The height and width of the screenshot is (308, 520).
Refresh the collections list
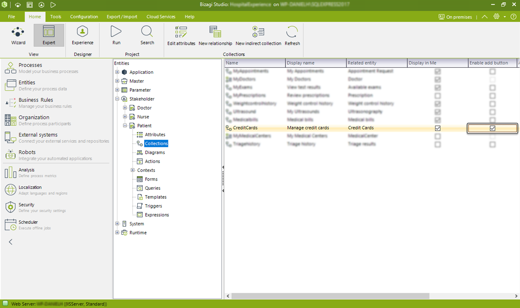[292, 36]
